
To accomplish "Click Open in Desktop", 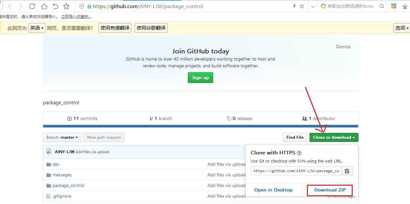I will coord(273,190).
